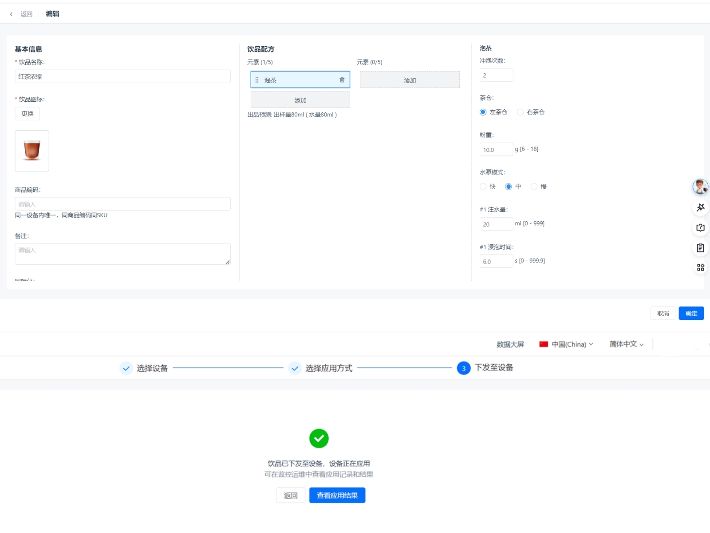This screenshot has width=710, height=533.
Task: Set water pump mode to 慢
Action: pyautogui.click(x=534, y=187)
